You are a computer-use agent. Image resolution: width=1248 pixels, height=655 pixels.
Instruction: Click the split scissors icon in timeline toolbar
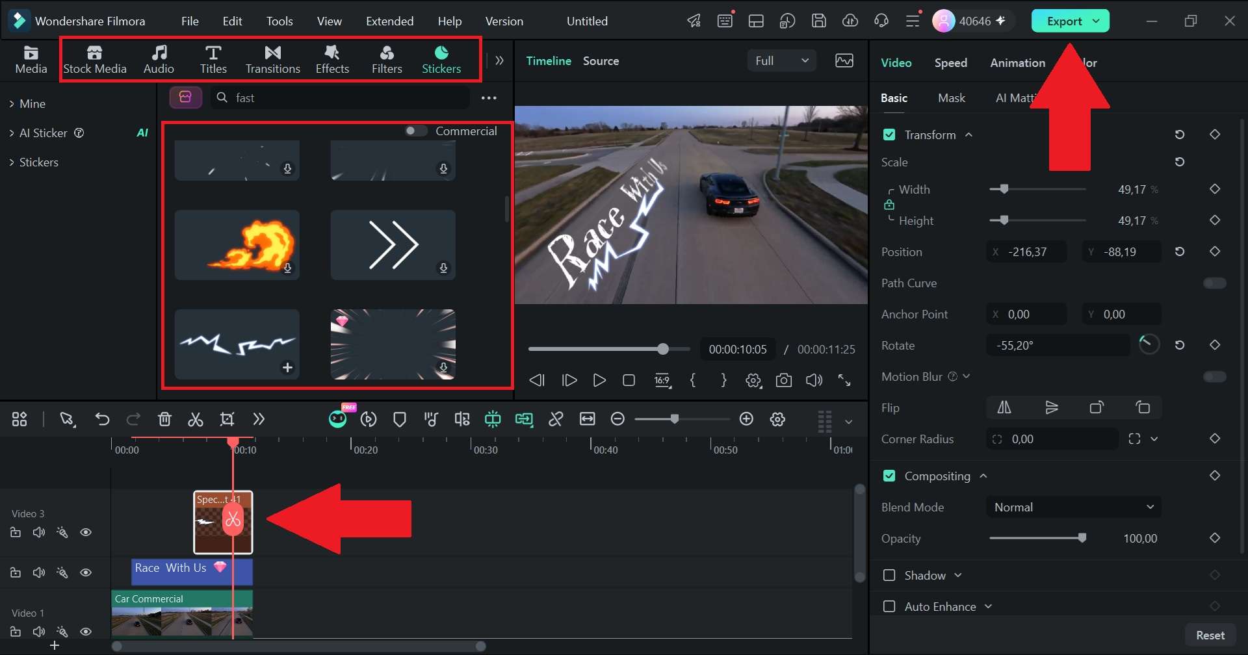[196, 419]
